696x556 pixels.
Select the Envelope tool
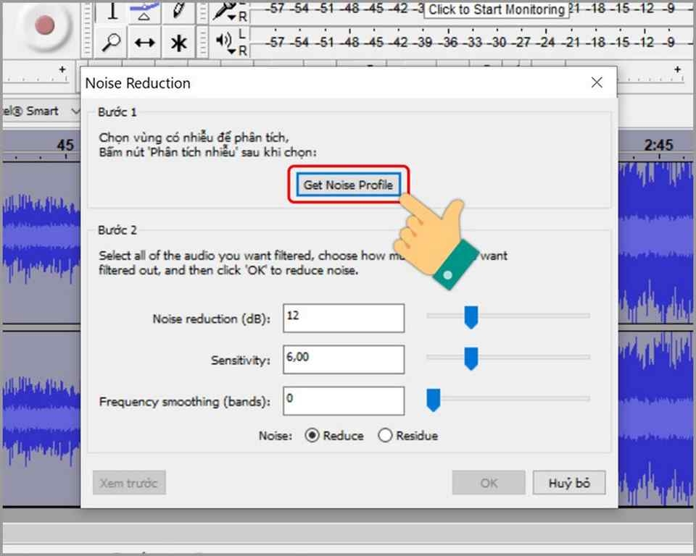point(145,11)
